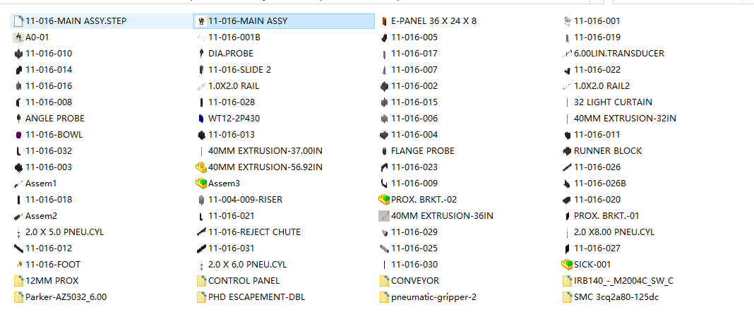Click the 11-016-MAIN ASSY.STEP file icon

19,21
